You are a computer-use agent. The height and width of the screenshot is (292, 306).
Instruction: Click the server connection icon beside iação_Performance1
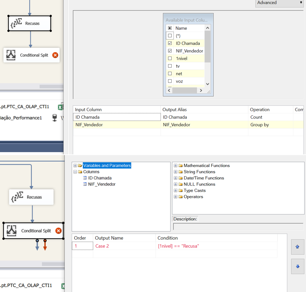55,118
